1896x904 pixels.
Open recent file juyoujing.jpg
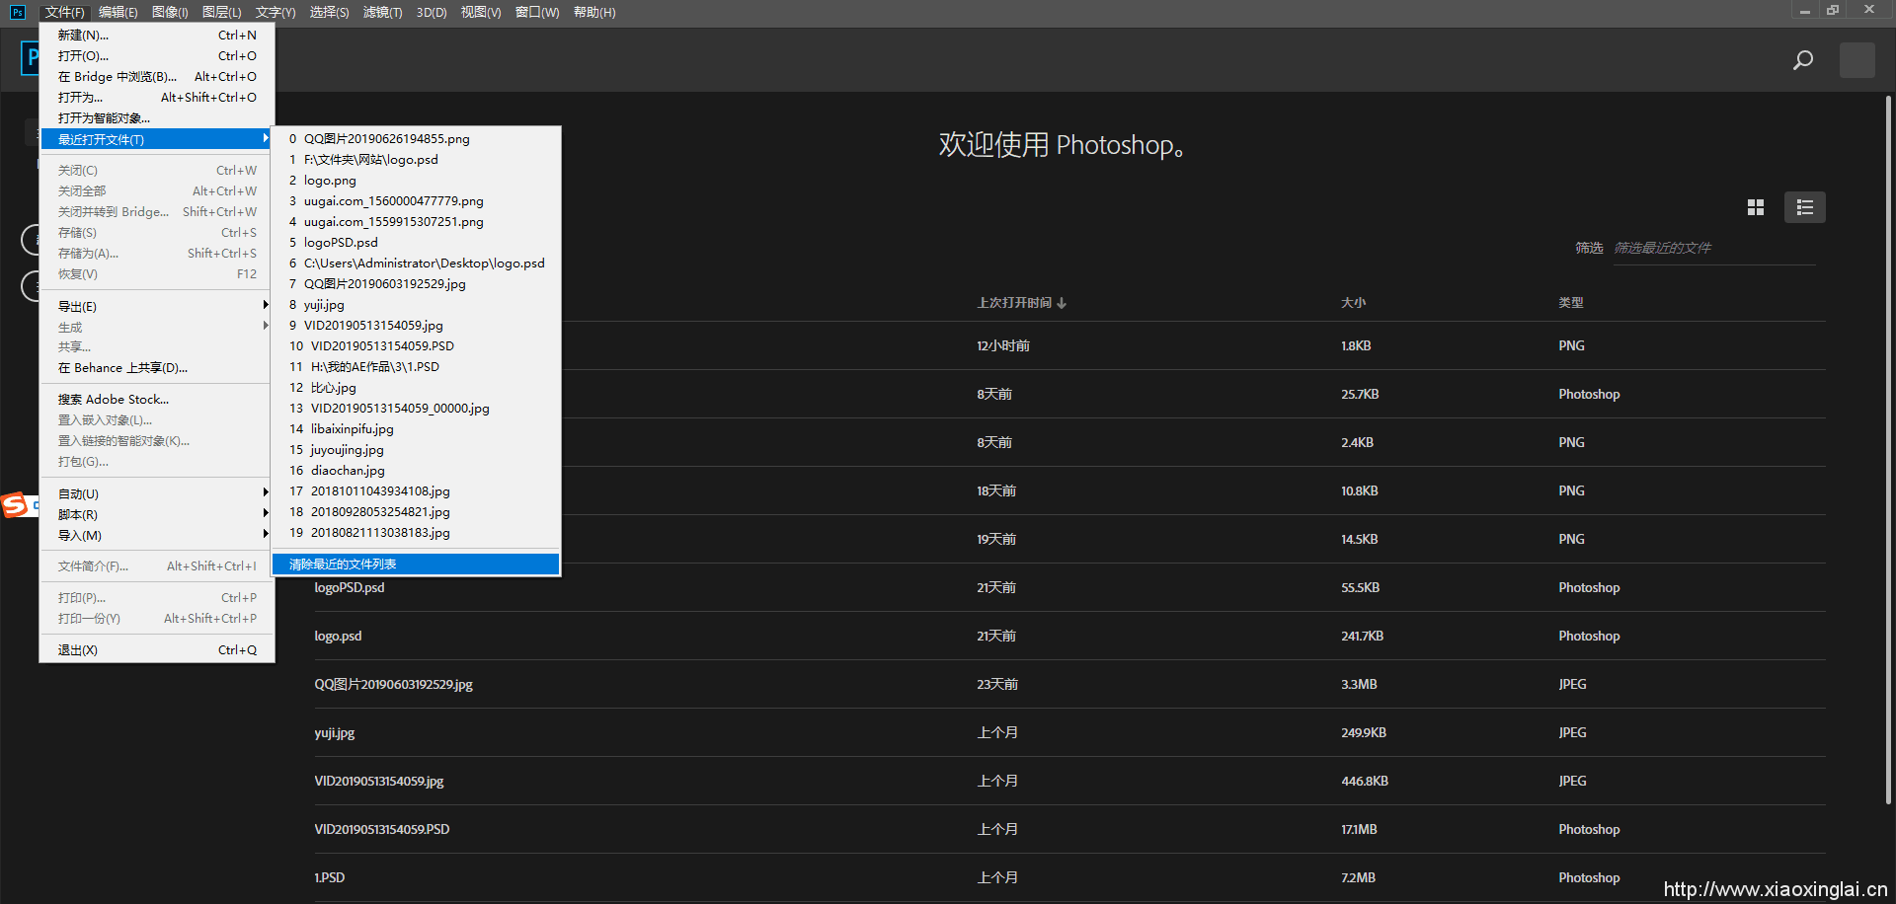(416, 450)
